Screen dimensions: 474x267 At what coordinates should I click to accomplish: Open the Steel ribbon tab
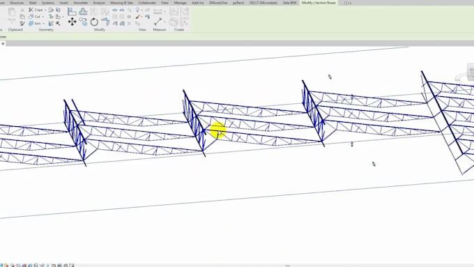pos(33,3)
